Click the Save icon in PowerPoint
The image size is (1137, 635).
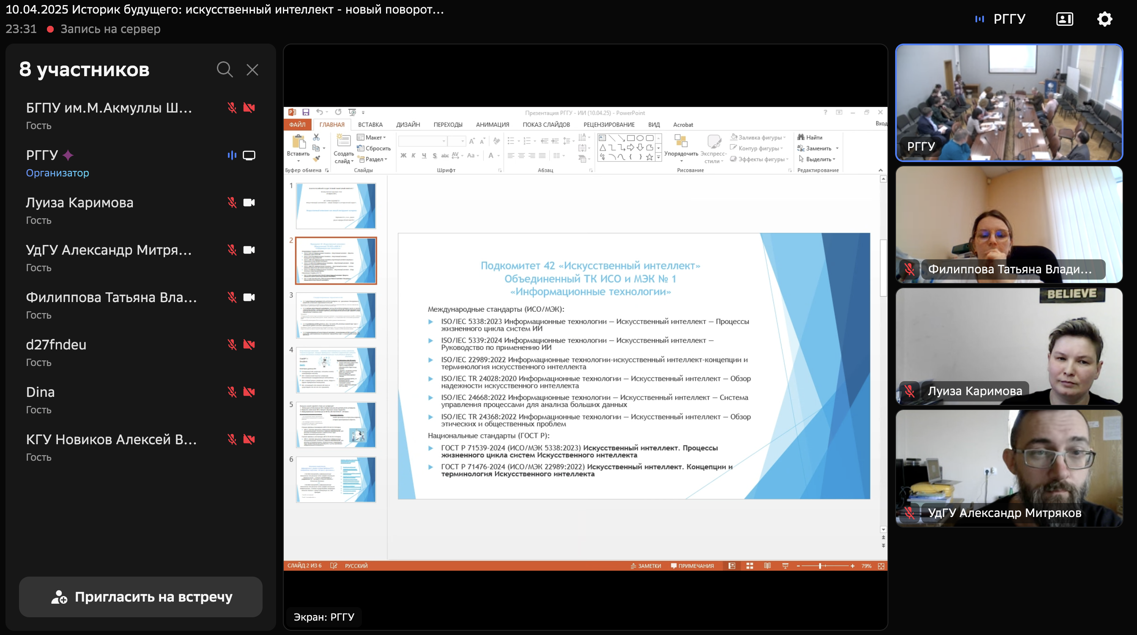click(305, 112)
